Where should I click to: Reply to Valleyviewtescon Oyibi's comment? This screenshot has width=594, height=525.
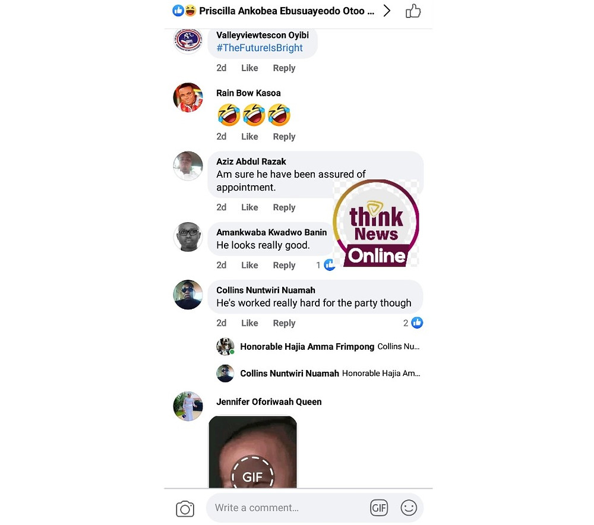[284, 68]
